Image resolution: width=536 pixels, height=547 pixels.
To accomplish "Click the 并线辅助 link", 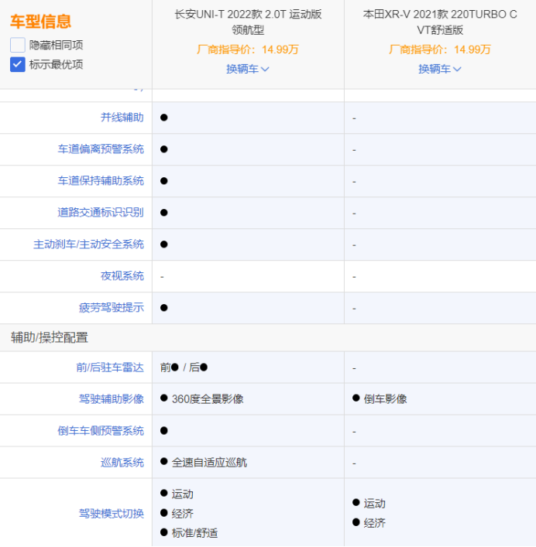I will click(122, 118).
